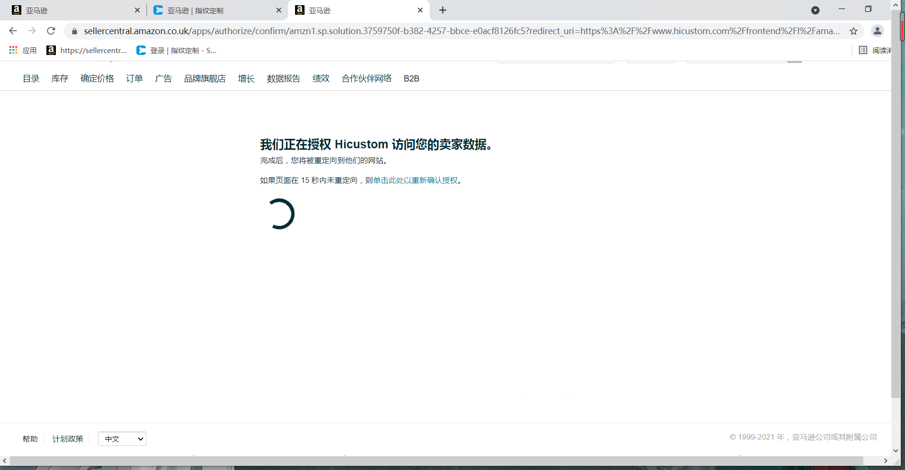Open the 数据报告 menu

284,79
